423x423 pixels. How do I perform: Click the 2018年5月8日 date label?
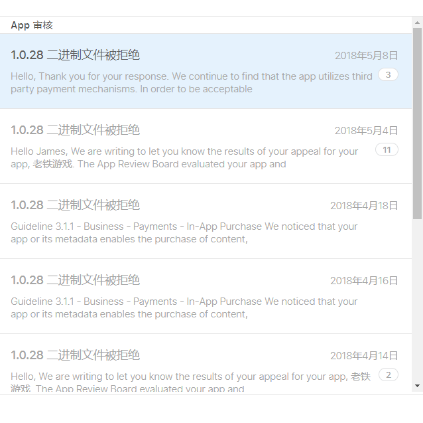(366, 56)
